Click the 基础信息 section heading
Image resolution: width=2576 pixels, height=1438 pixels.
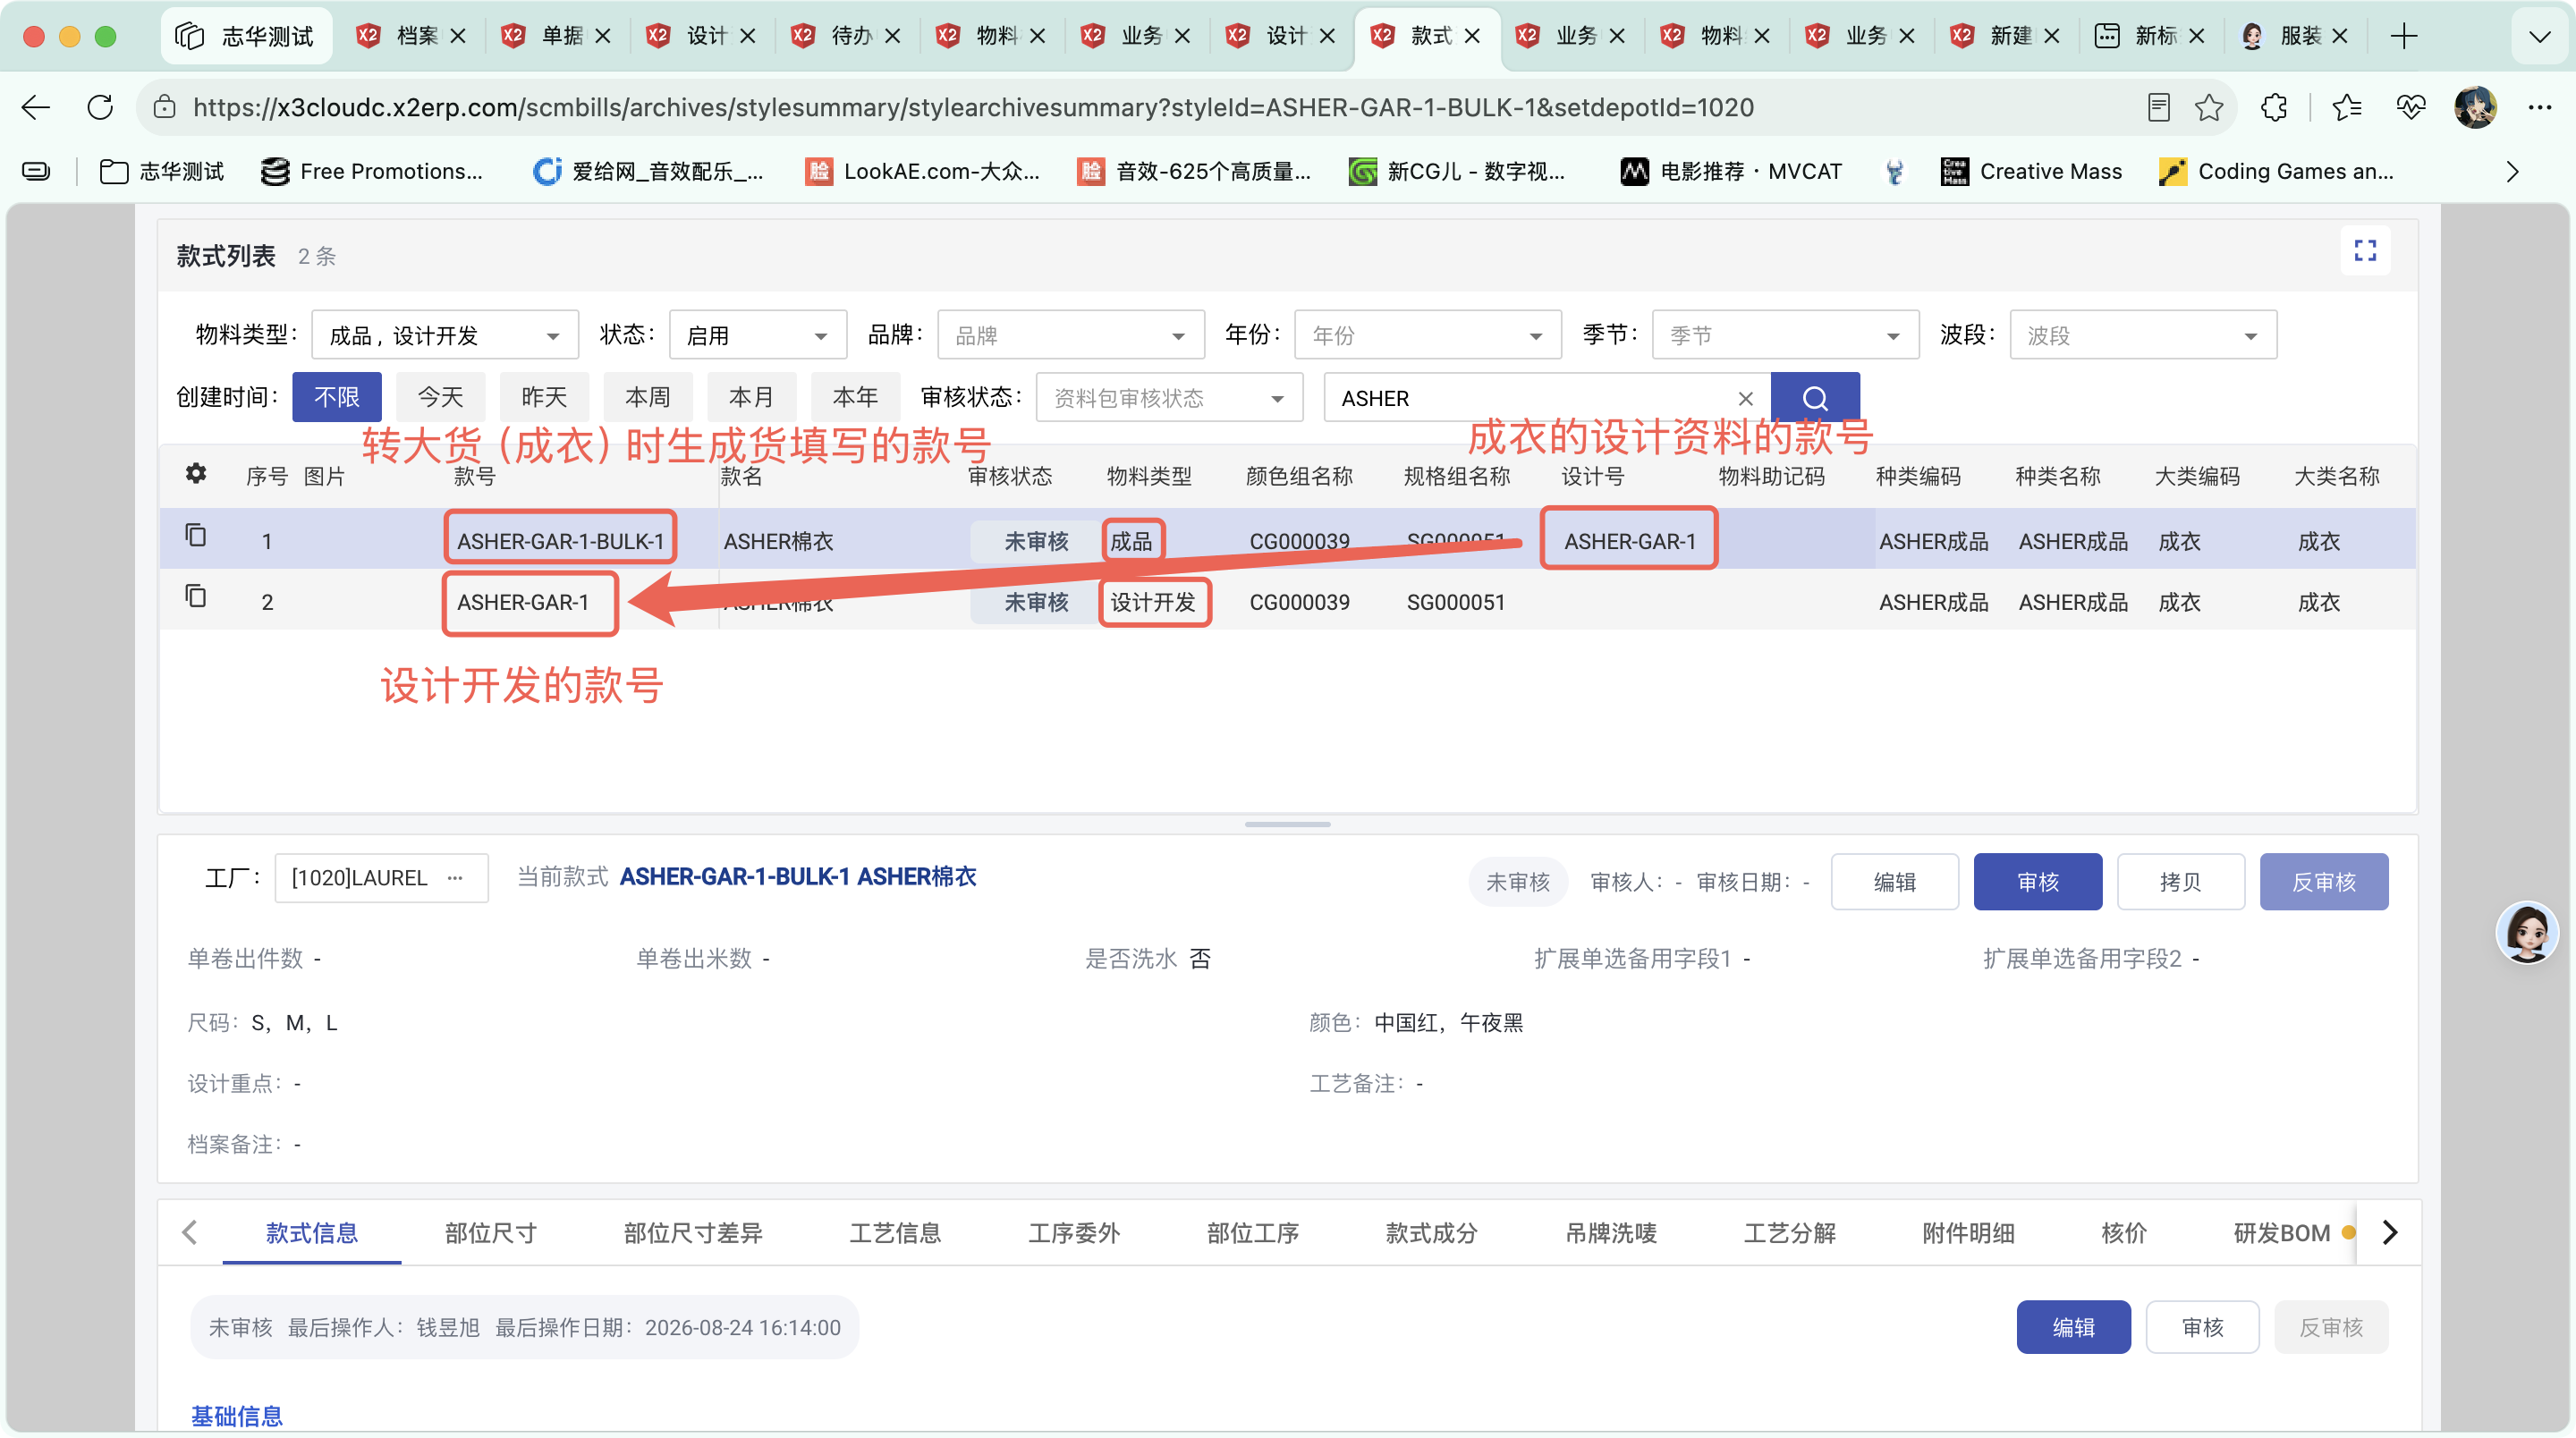[237, 1416]
